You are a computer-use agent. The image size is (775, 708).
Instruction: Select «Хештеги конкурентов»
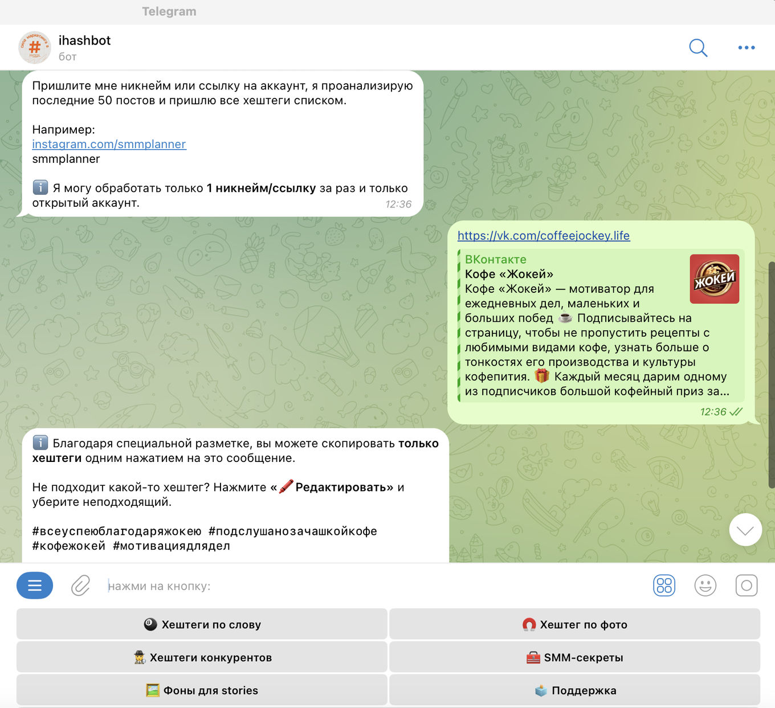coord(202,657)
